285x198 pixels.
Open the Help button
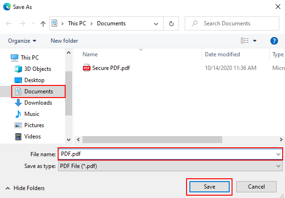274,41
